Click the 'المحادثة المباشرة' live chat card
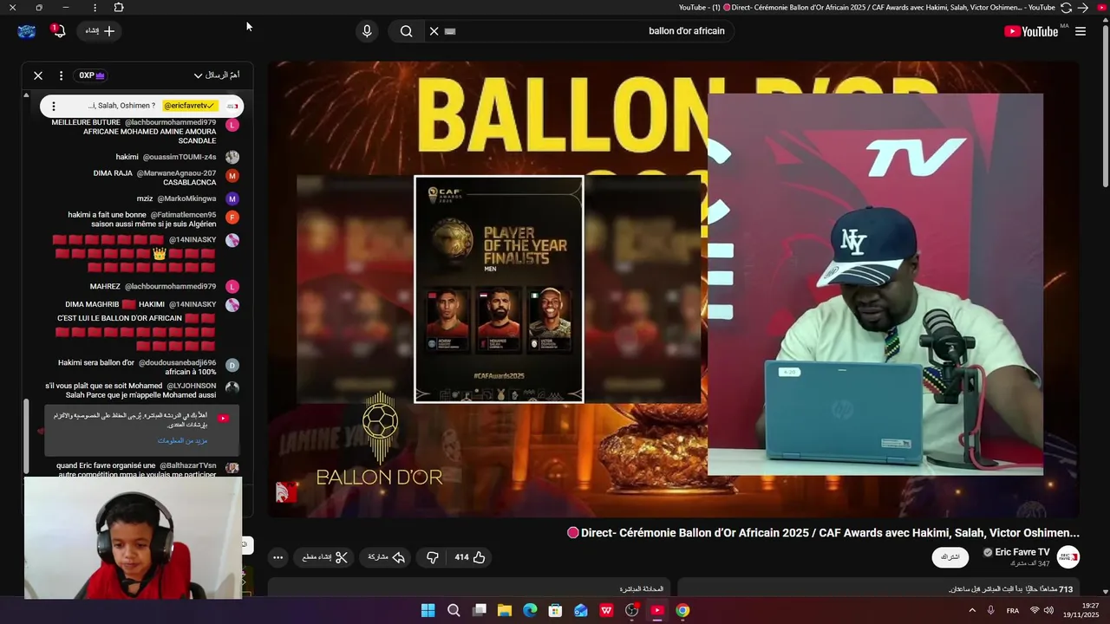1110x624 pixels. click(469, 588)
